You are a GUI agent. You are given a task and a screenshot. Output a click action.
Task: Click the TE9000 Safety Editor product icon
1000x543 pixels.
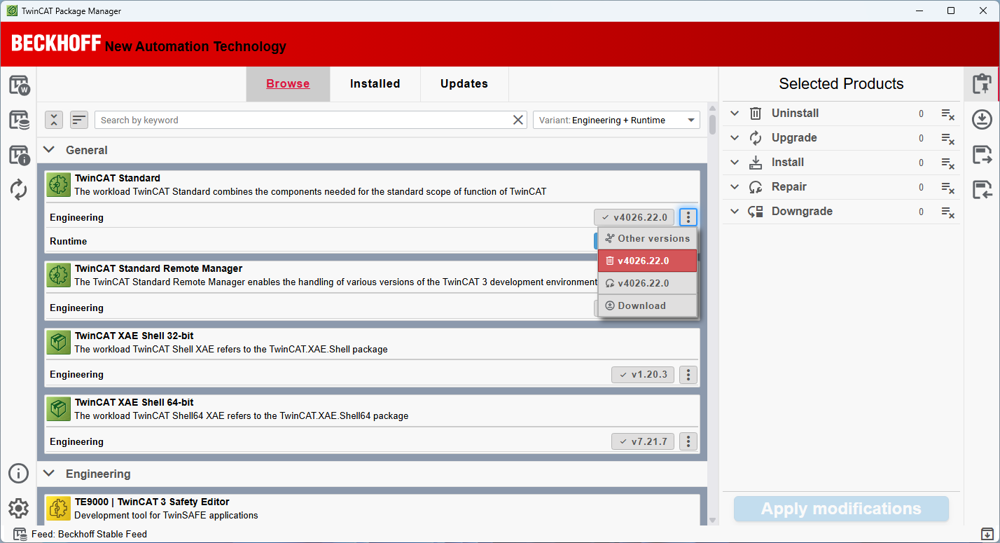[x=59, y=509]
